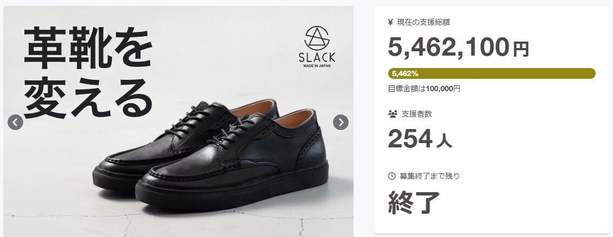Viewport: 613px width, 237px height.
Task: Click MADE IN JAPAN text under logo
Action: tap(317, 66)
